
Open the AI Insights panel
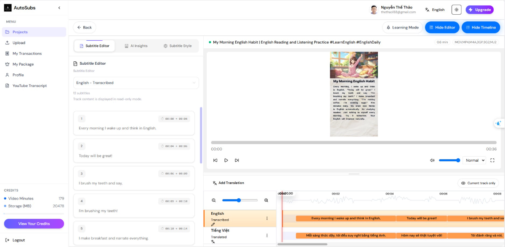pyautogui.click(x=136, y=46)
